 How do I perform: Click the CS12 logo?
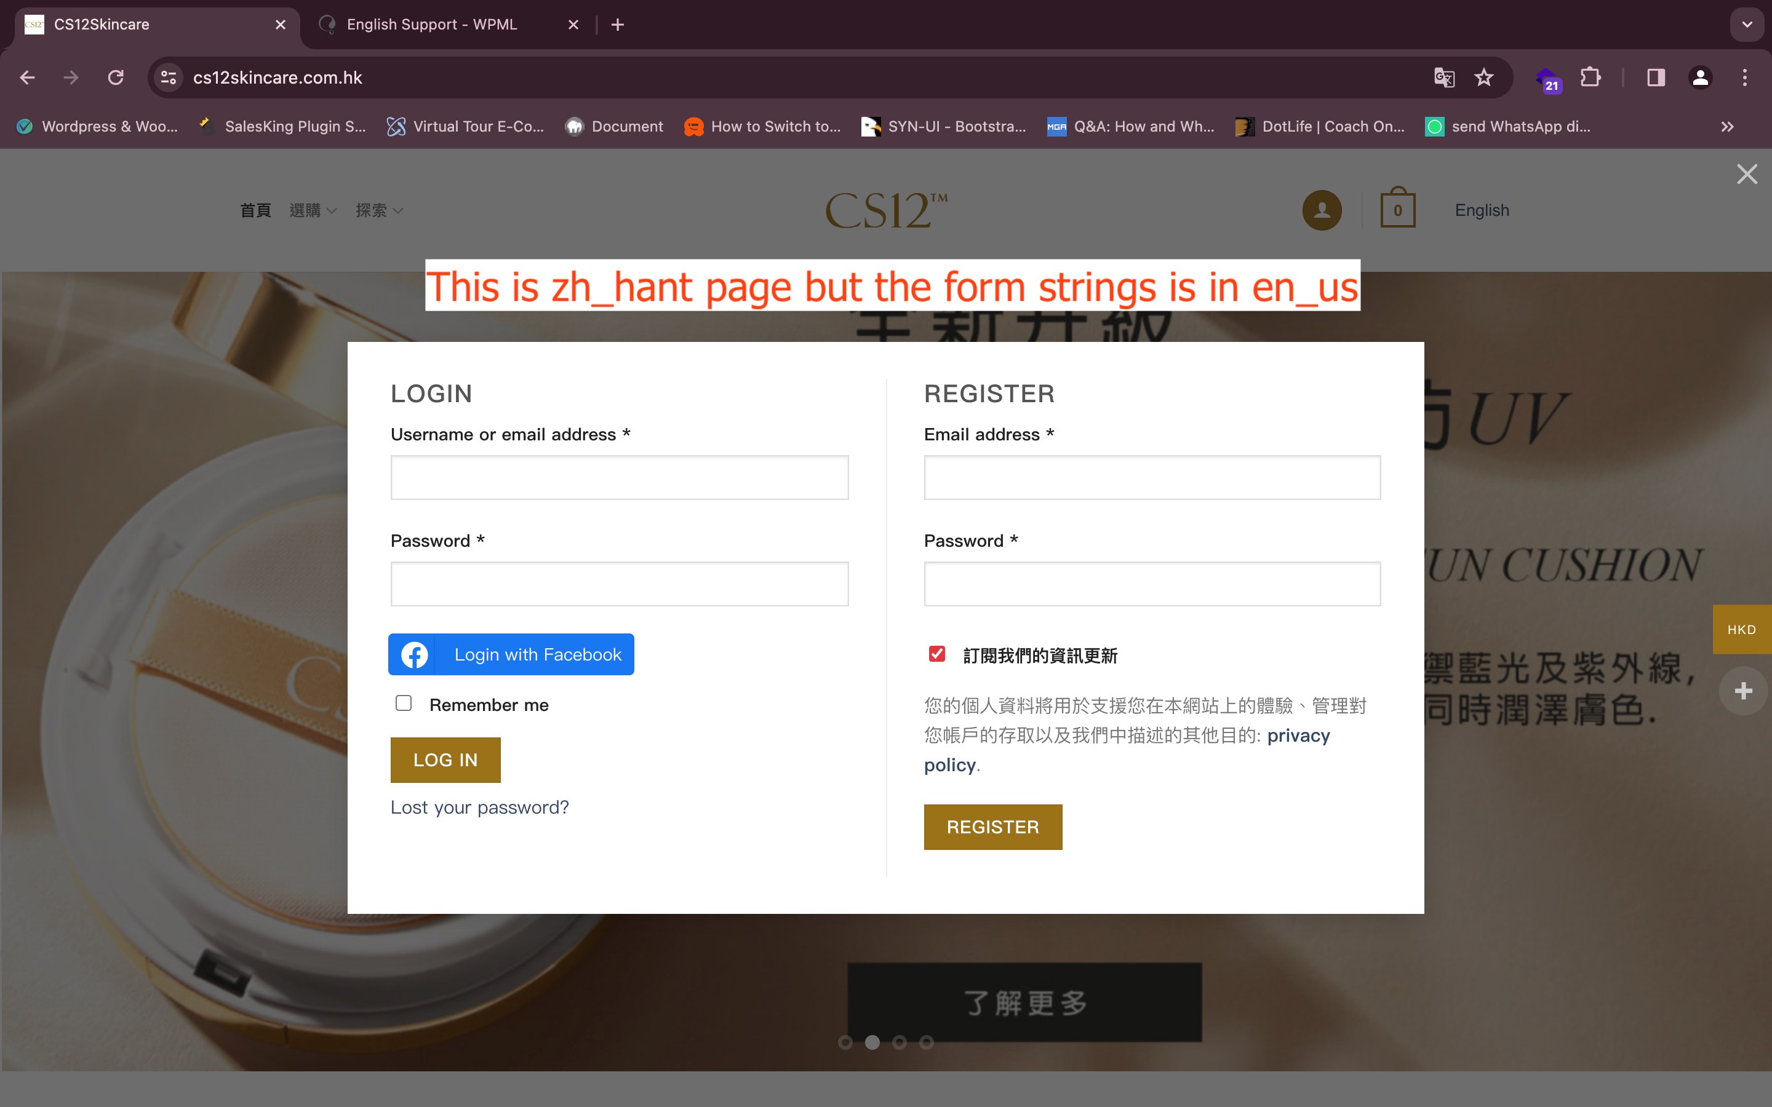(886, 211)
